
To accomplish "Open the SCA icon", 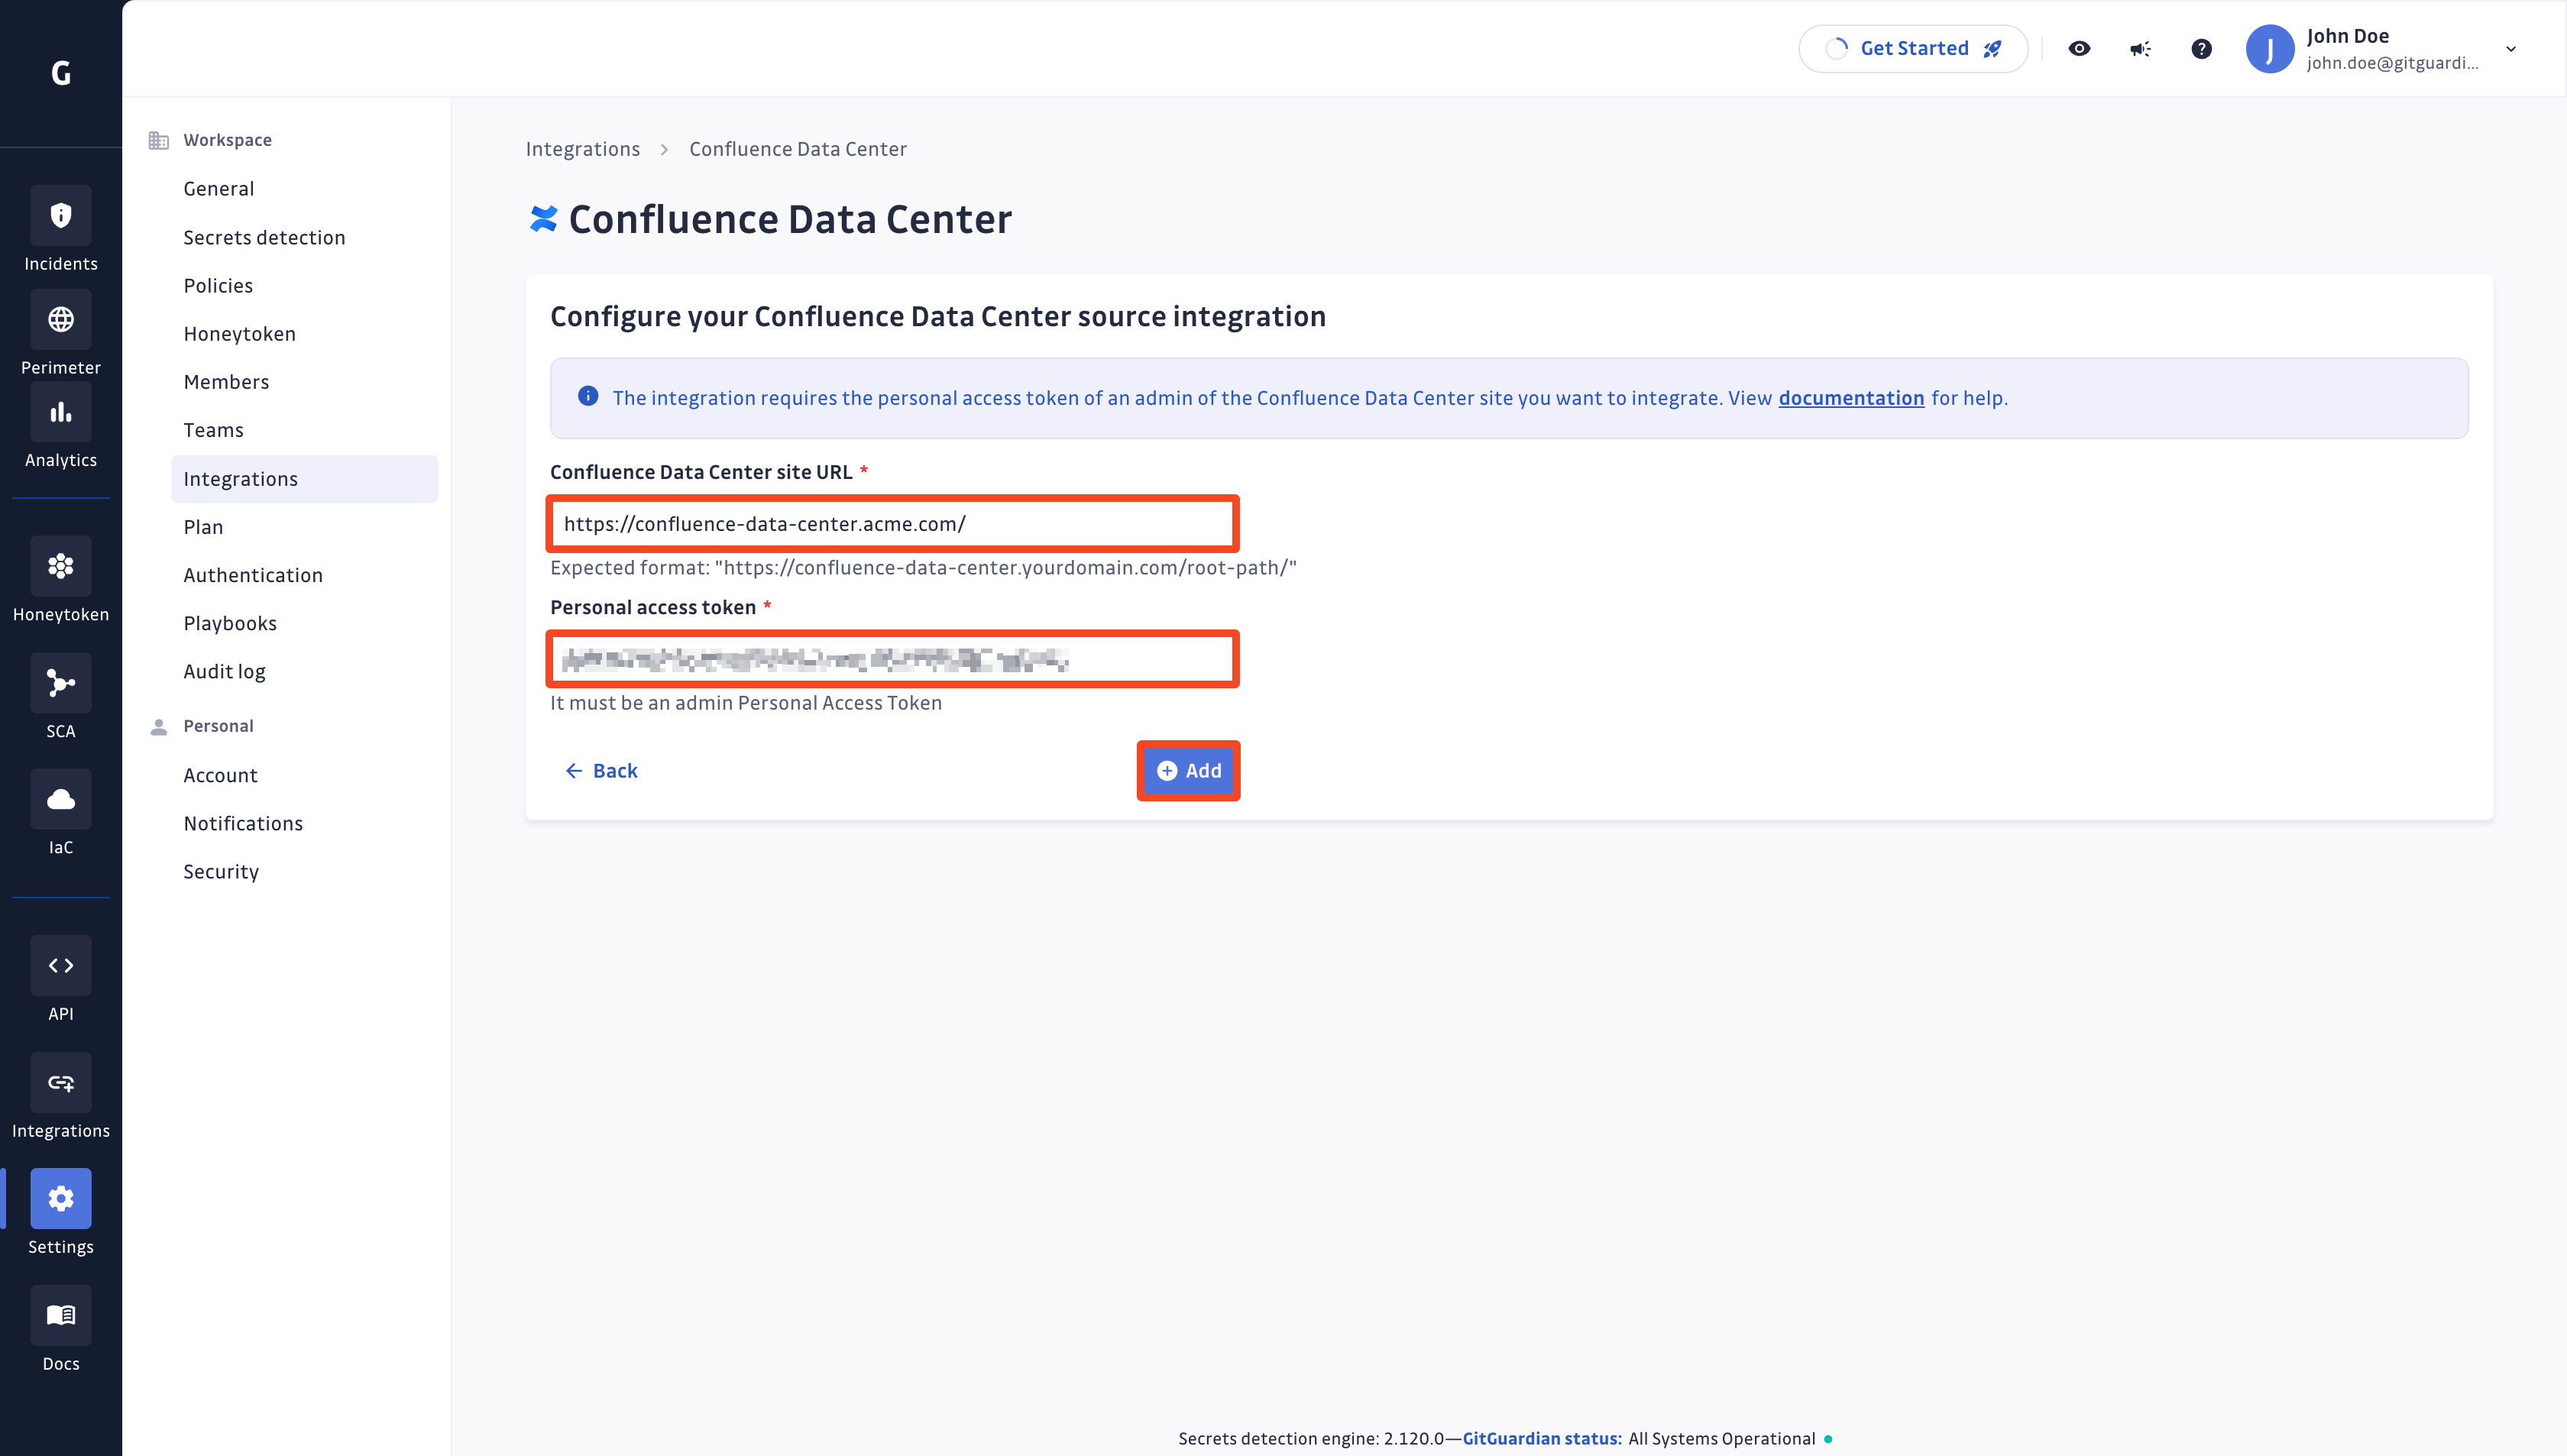I will [x=61, y=683].
